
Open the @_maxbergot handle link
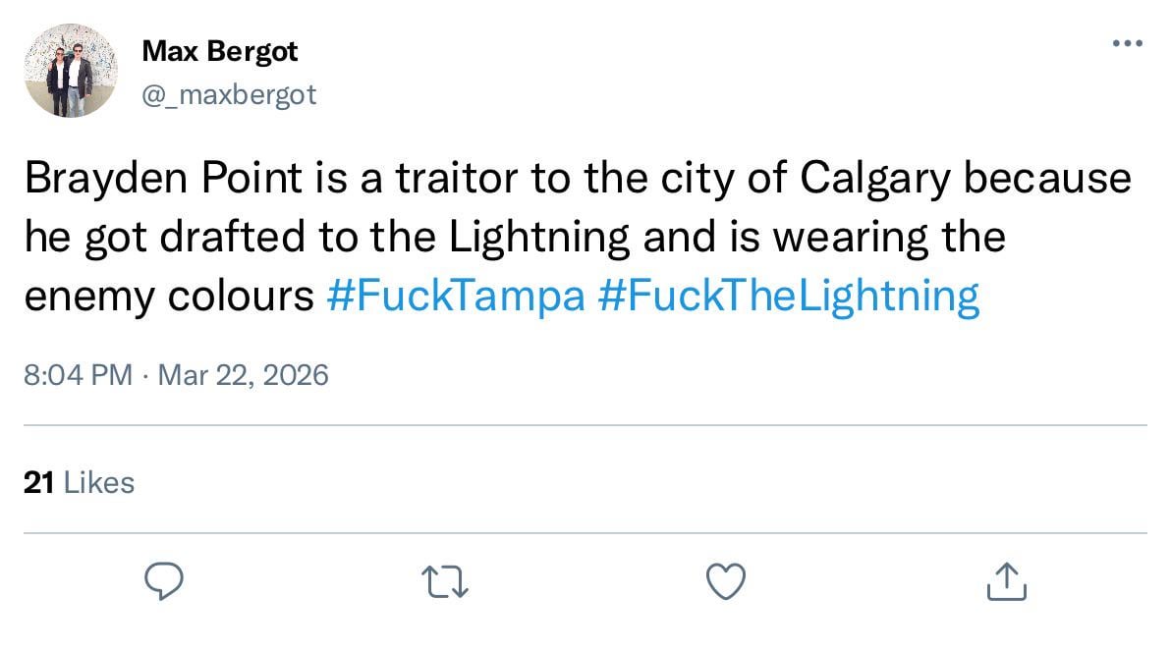[229, 95]
